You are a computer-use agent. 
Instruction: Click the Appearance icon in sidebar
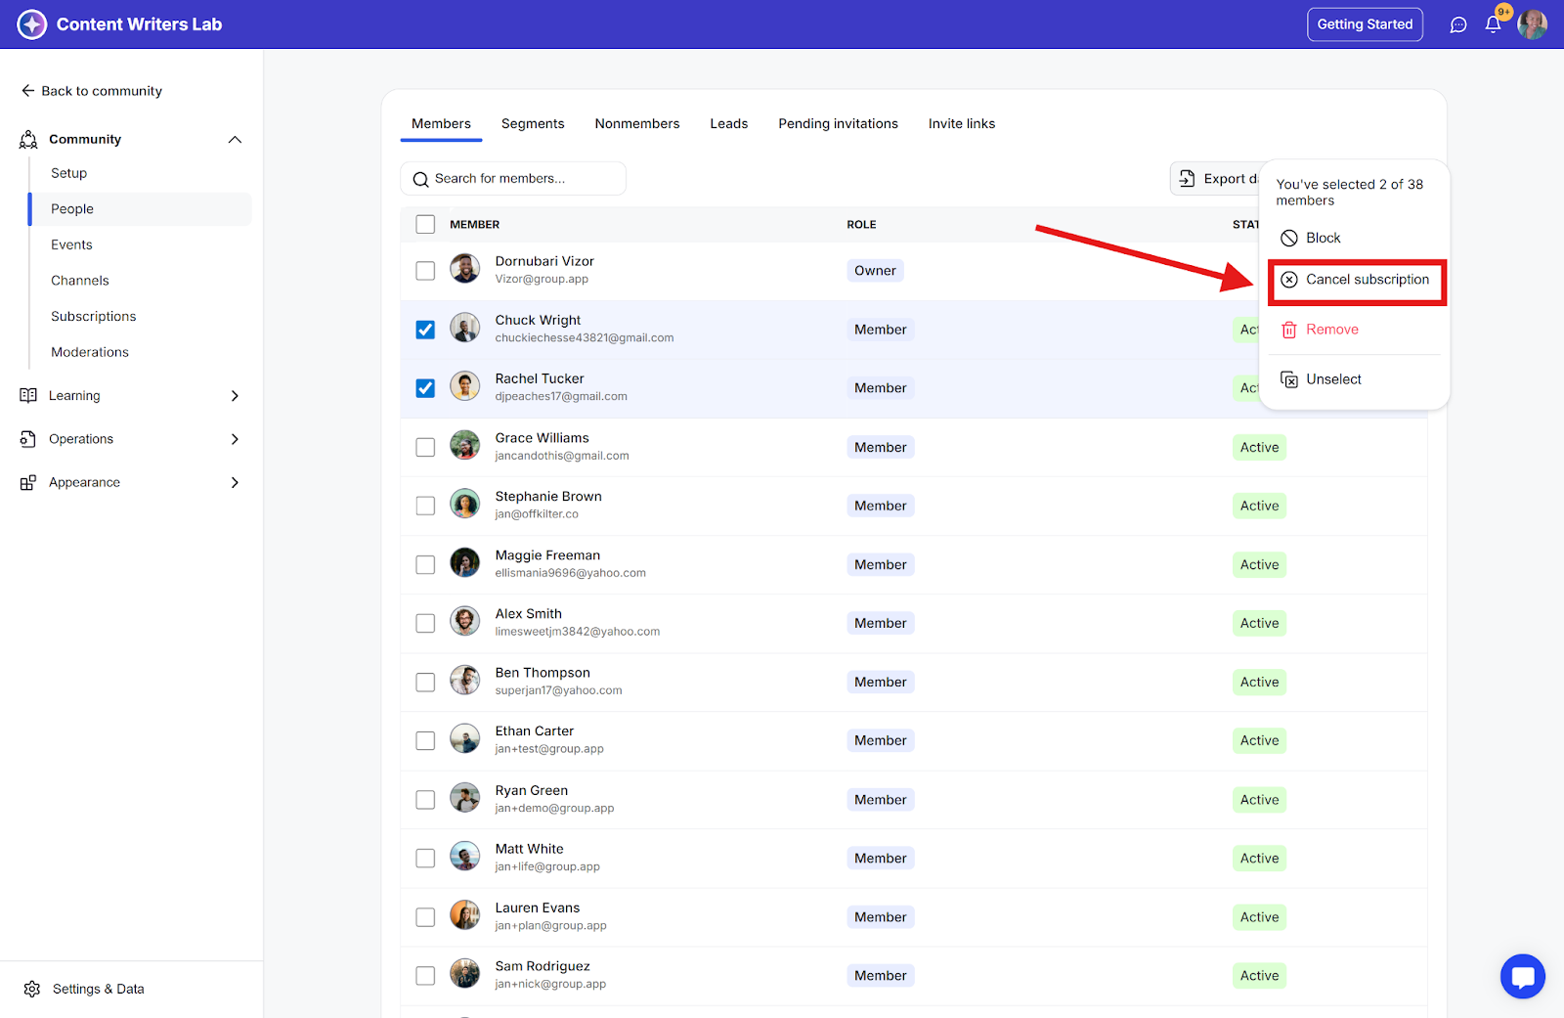click(28, 483)
